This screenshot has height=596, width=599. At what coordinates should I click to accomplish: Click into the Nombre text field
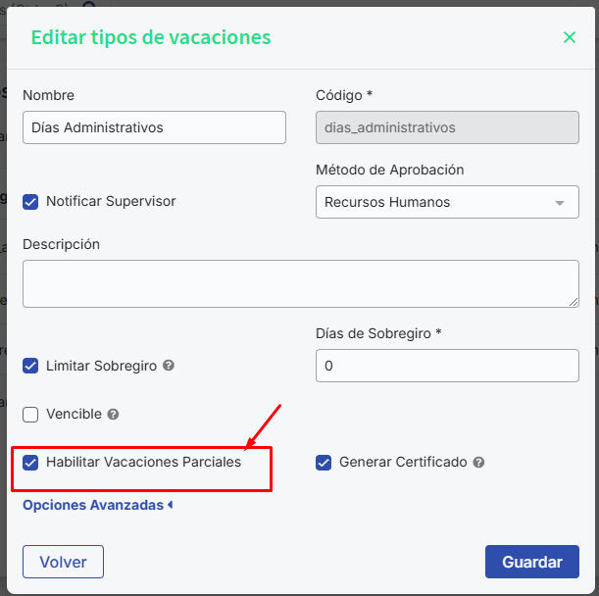[154, 127]
